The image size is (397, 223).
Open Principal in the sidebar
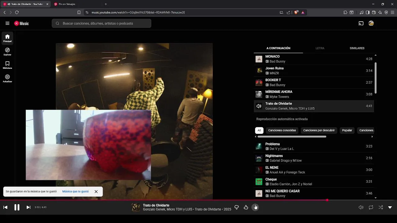point(7,38)
